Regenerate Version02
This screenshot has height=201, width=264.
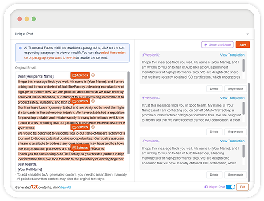pos(235,89)
